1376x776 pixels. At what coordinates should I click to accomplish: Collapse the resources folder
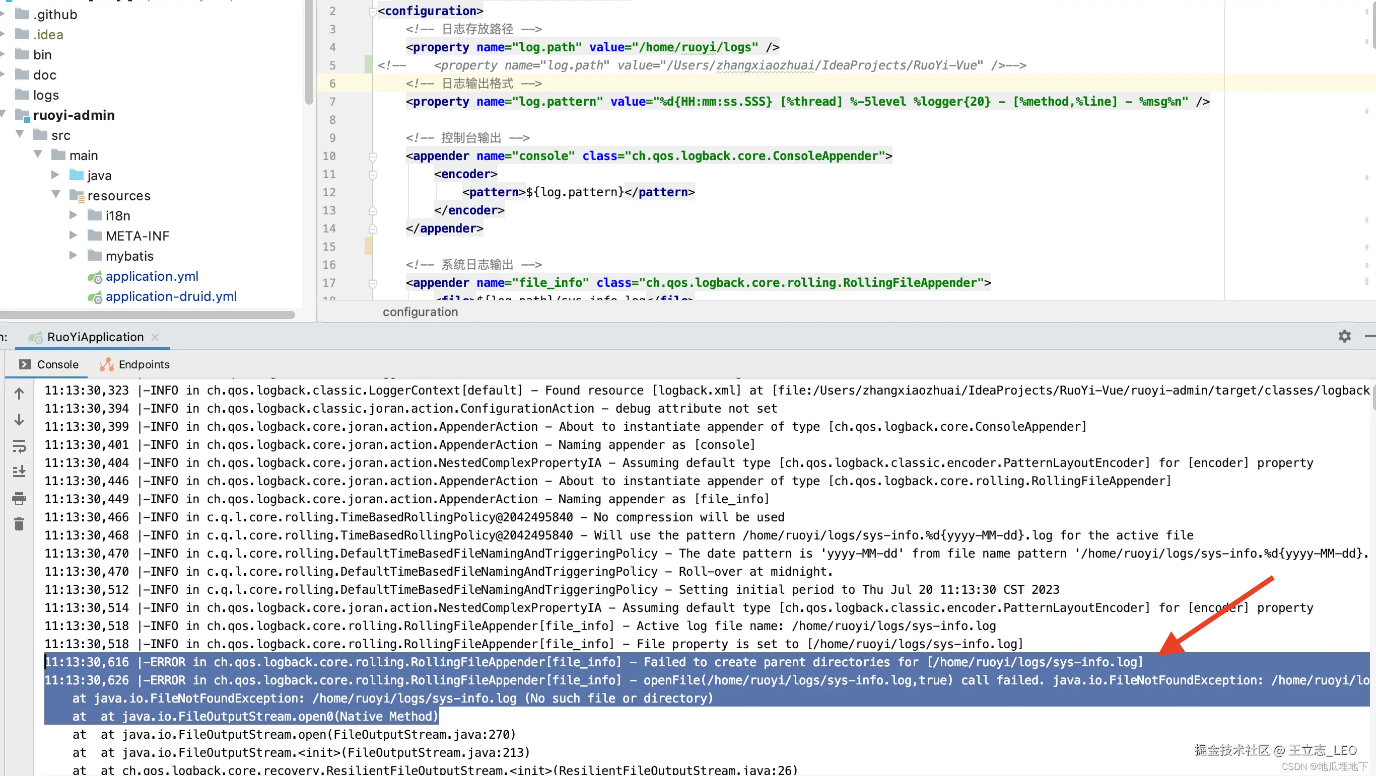pos(55,194)
